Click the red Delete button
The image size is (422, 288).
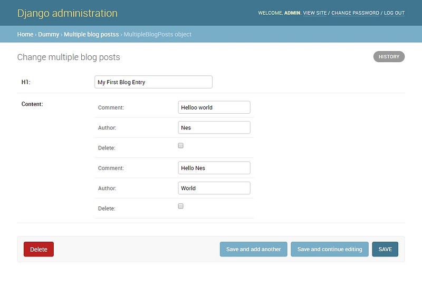[x=39, y=249]
